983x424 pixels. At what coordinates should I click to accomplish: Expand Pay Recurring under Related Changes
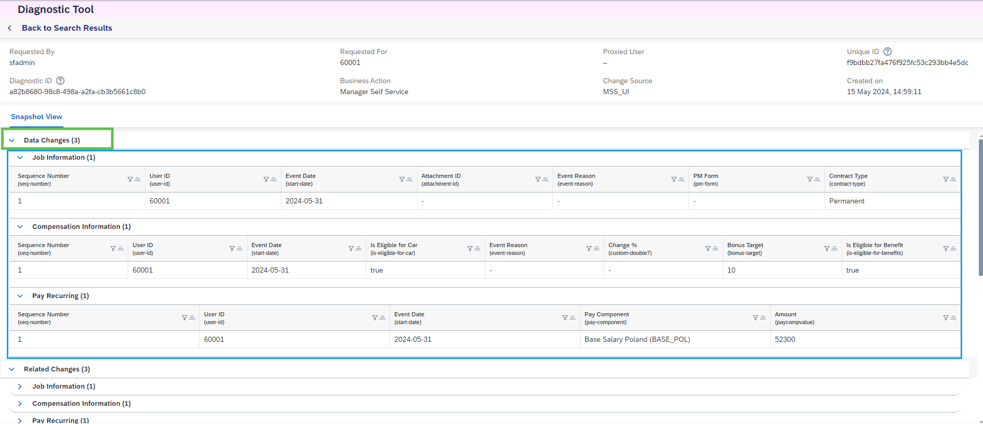20,420
